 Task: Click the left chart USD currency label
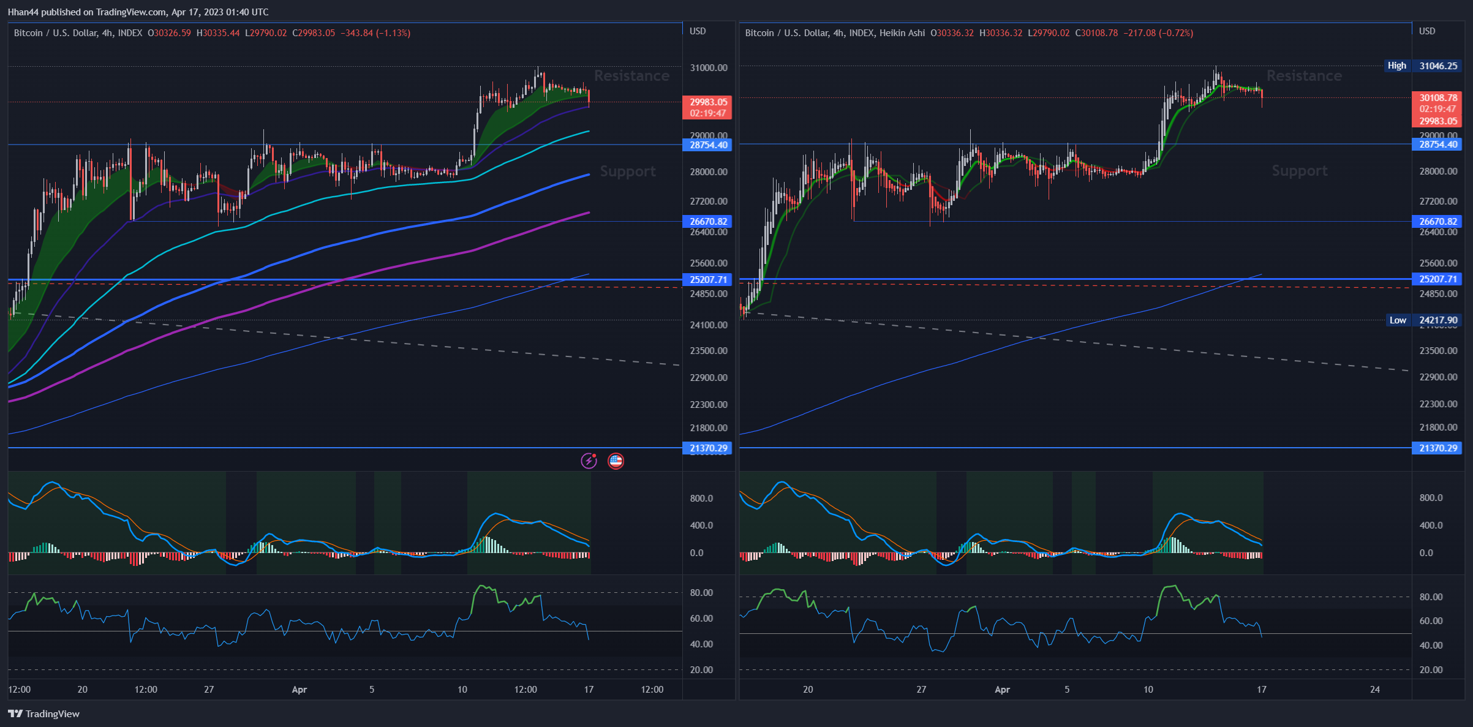tap(698, 31)
